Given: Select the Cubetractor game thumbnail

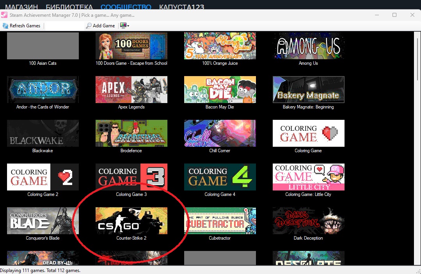Looking at the screenshot, I should [220, 221].
